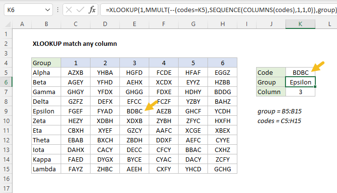Click the 'group = B5:B15' note
337x193 pixels.
tap(279, 111)
